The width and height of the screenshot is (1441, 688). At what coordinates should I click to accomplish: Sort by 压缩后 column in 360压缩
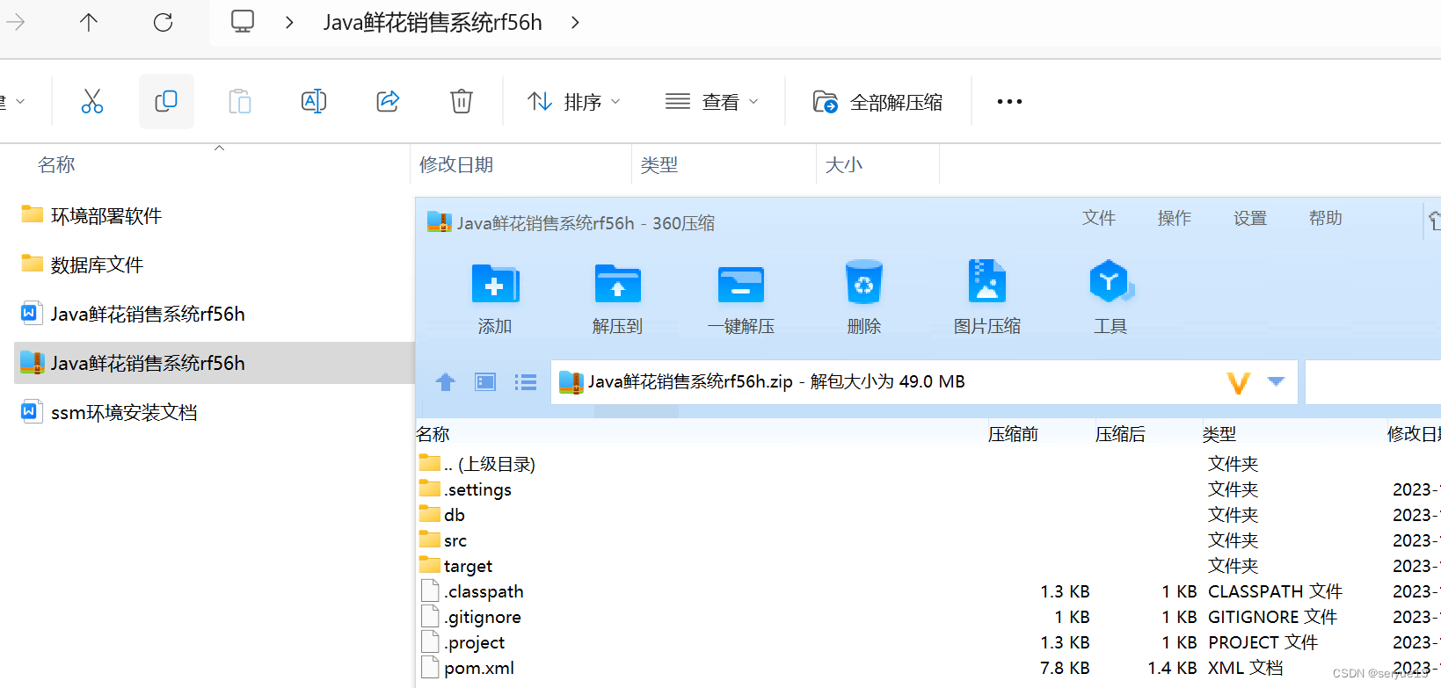(x=1120, y=434)
